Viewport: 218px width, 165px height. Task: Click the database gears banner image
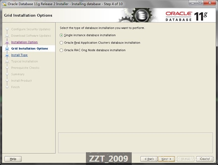138,15
